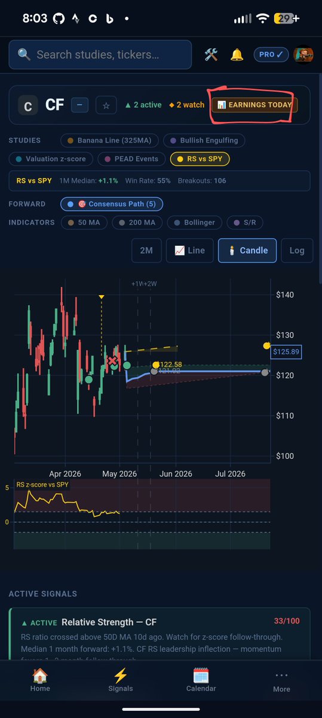Click the yellow triangle event marker
This screenshot has width=322, height=718.
tap(102, 297)
